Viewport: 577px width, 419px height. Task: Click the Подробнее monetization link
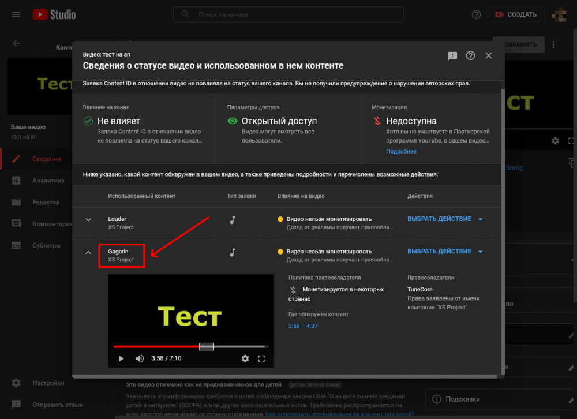tap(401, 151)
